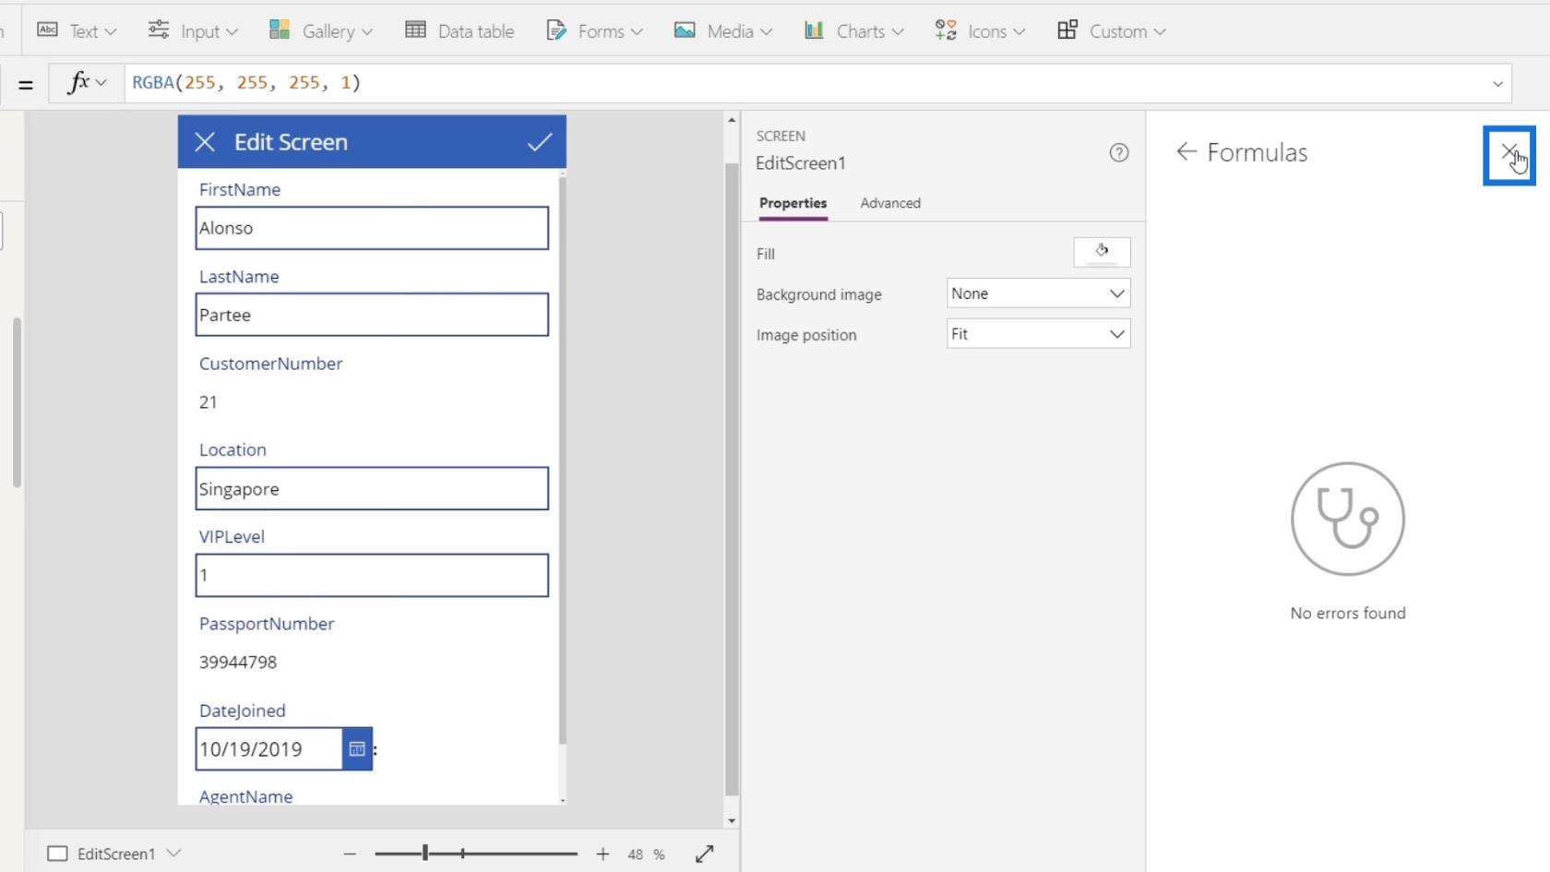Click the LastName field containing Partee

tap(372, 315)
